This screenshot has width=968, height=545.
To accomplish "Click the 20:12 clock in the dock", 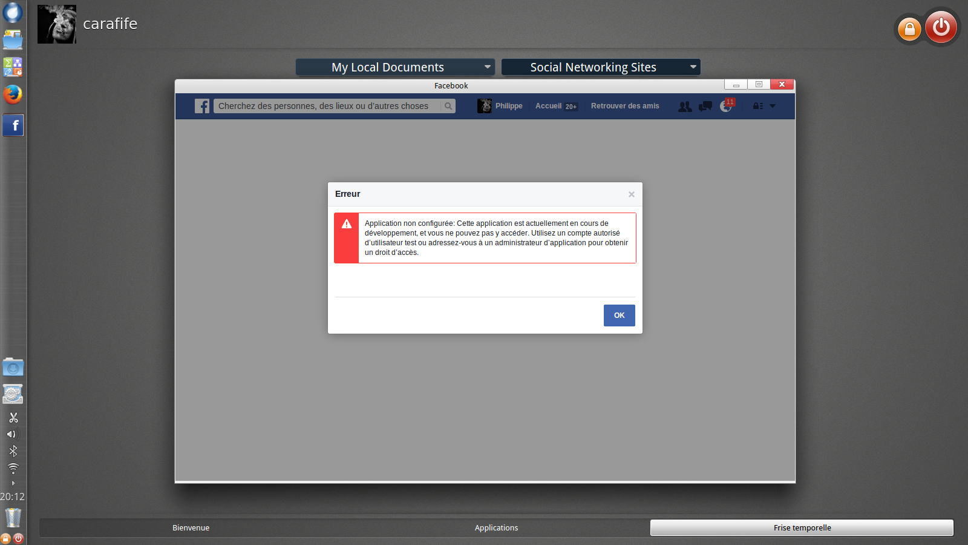I will (13, 497).
